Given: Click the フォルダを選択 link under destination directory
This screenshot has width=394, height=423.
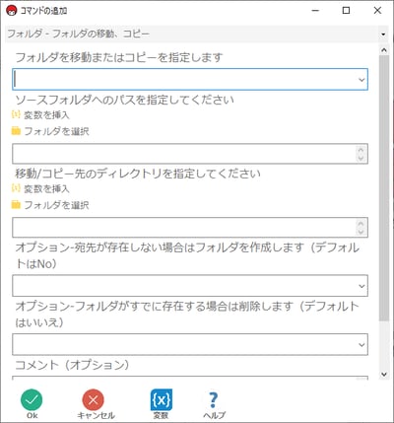Looking at the screenshot, I should click(56, 205).
